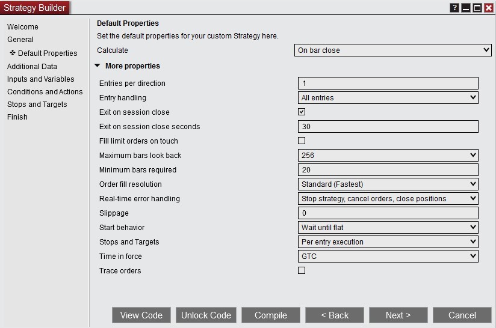
Task: Click the Entries per direction field
Action: click(388, 84)
